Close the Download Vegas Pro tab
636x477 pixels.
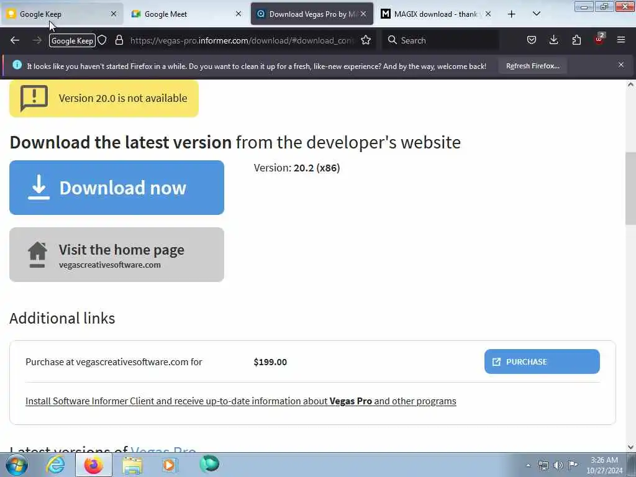point(363,14)
